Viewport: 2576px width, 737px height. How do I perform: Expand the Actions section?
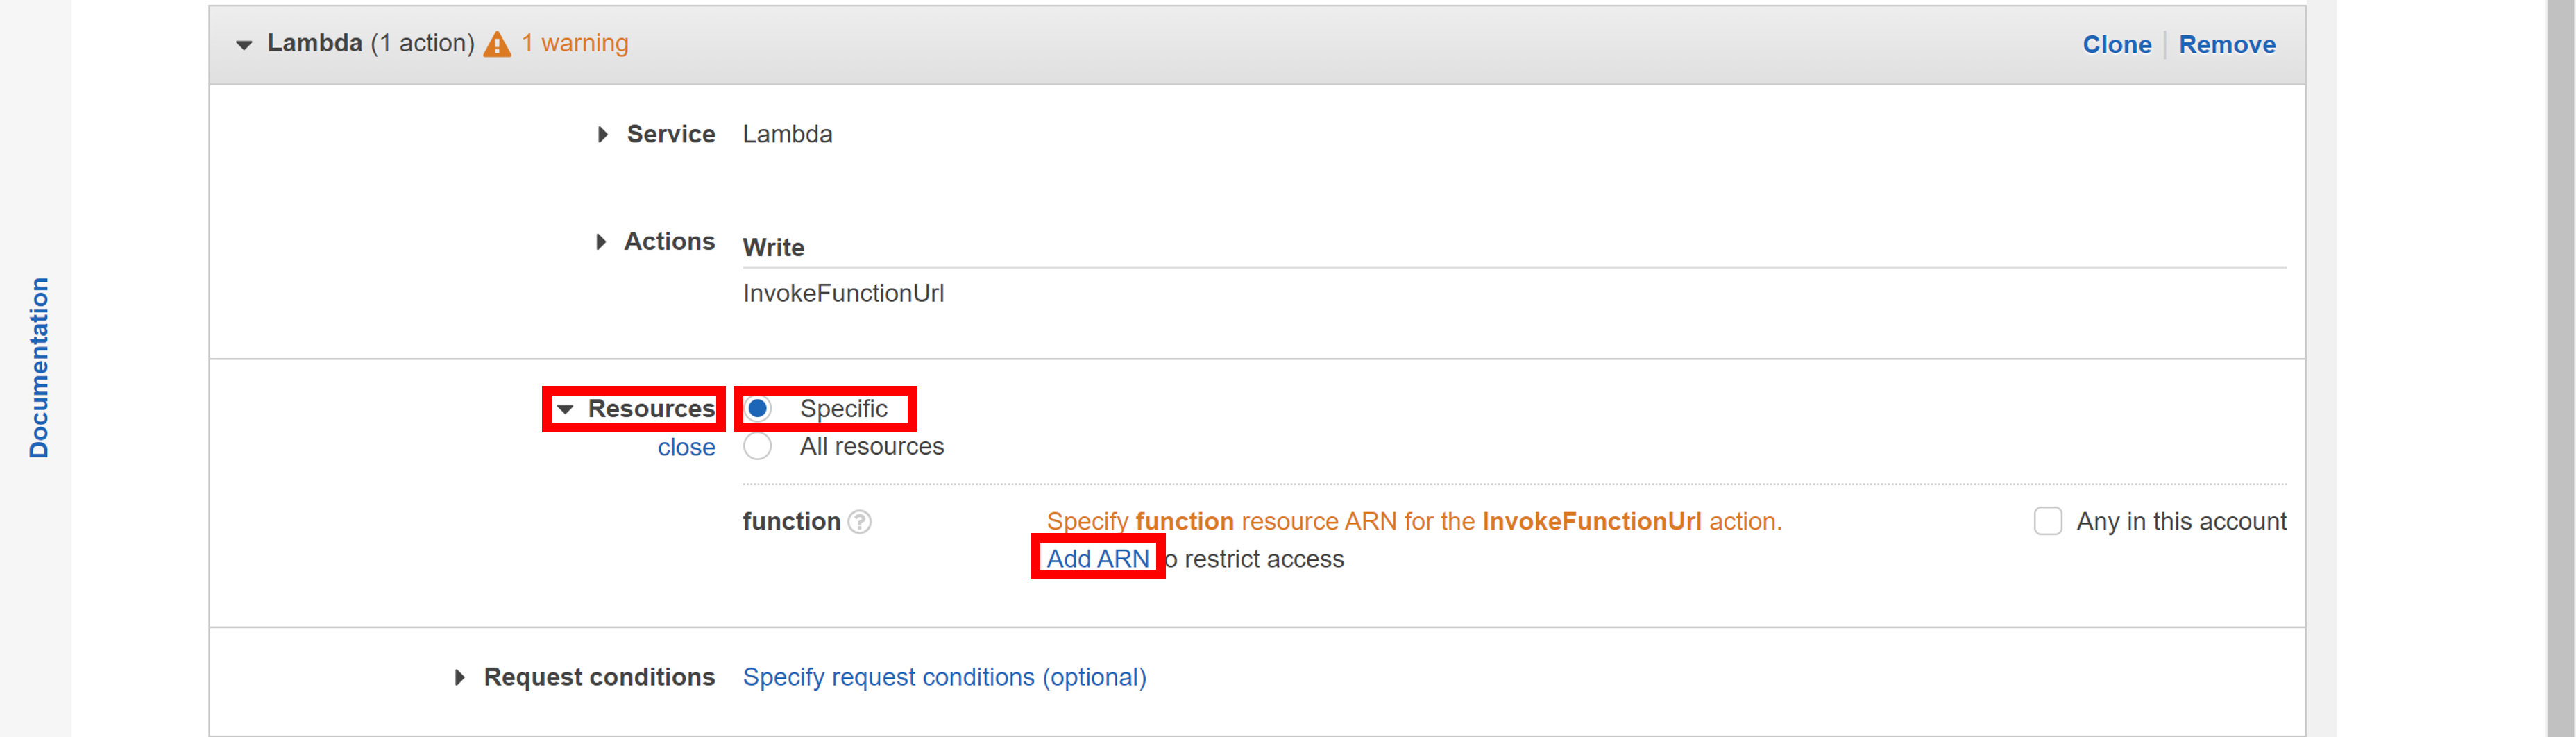(x=601, y=241)
